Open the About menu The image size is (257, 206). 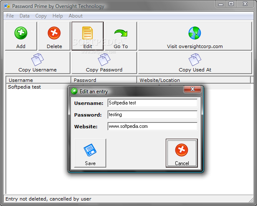(x=75, y=16)
